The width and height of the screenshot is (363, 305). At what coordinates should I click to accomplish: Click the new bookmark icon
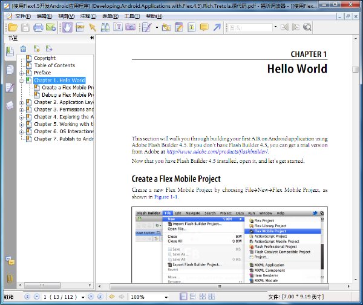point(36,49)
